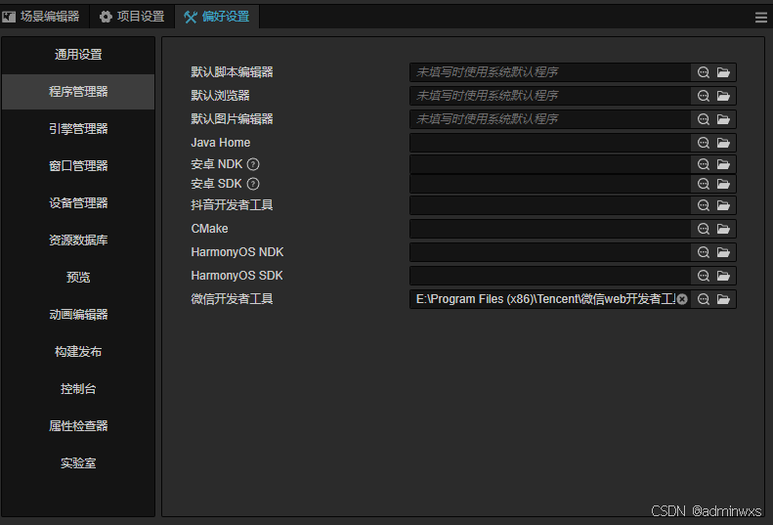Click the 'Java Home' label

(220, 143)
